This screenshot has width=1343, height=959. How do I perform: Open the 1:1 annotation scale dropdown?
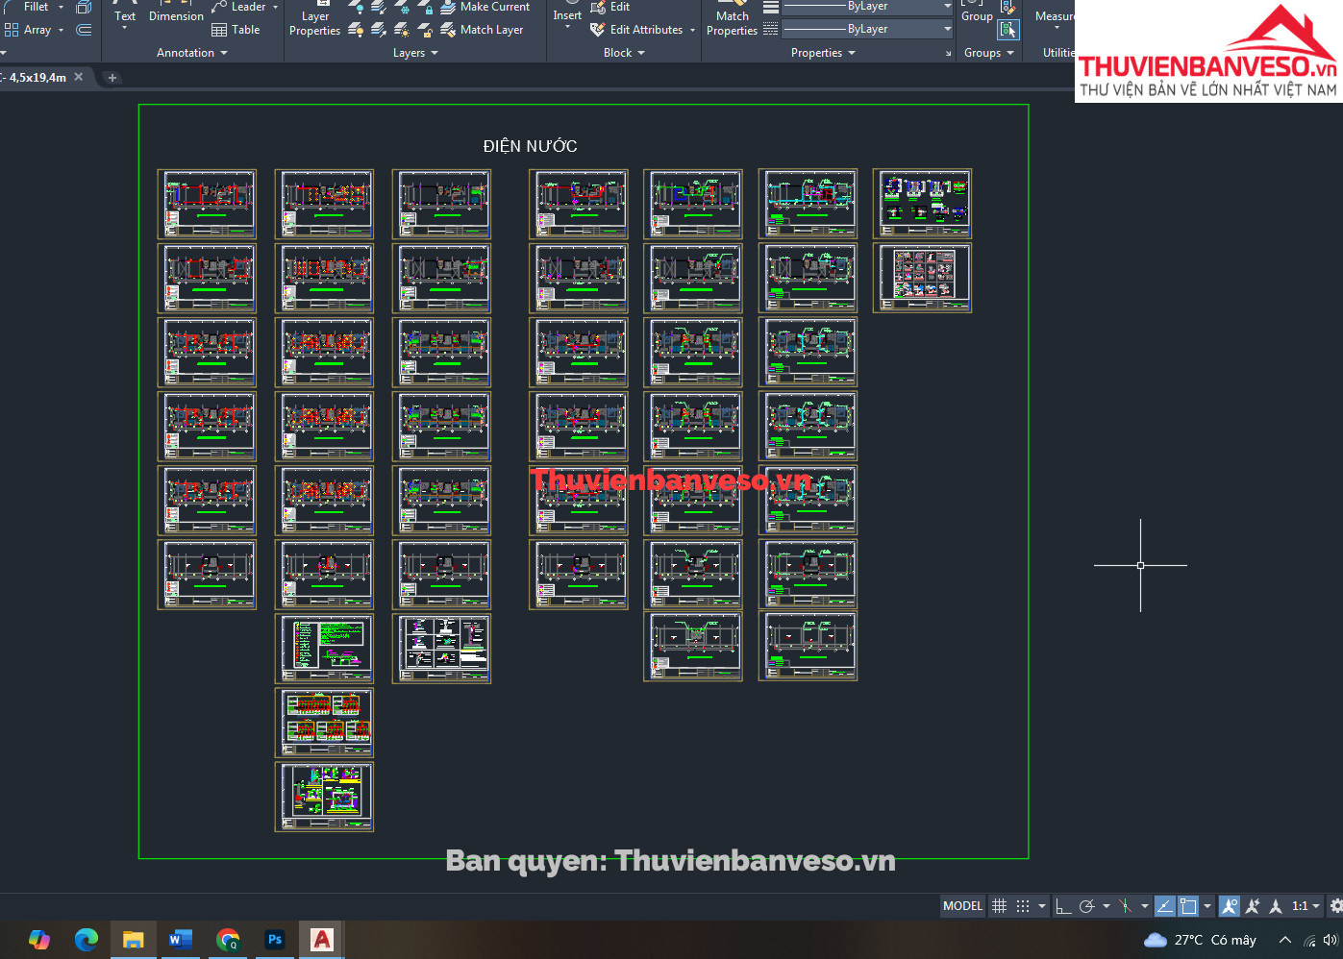(x=1305, y=906)
